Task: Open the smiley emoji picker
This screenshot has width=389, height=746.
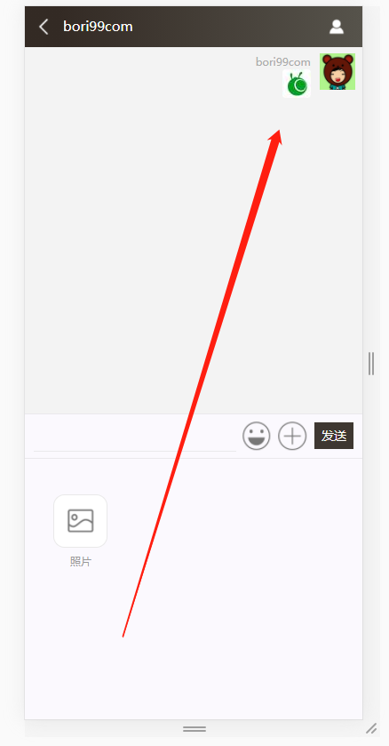Action: [257, 436]
